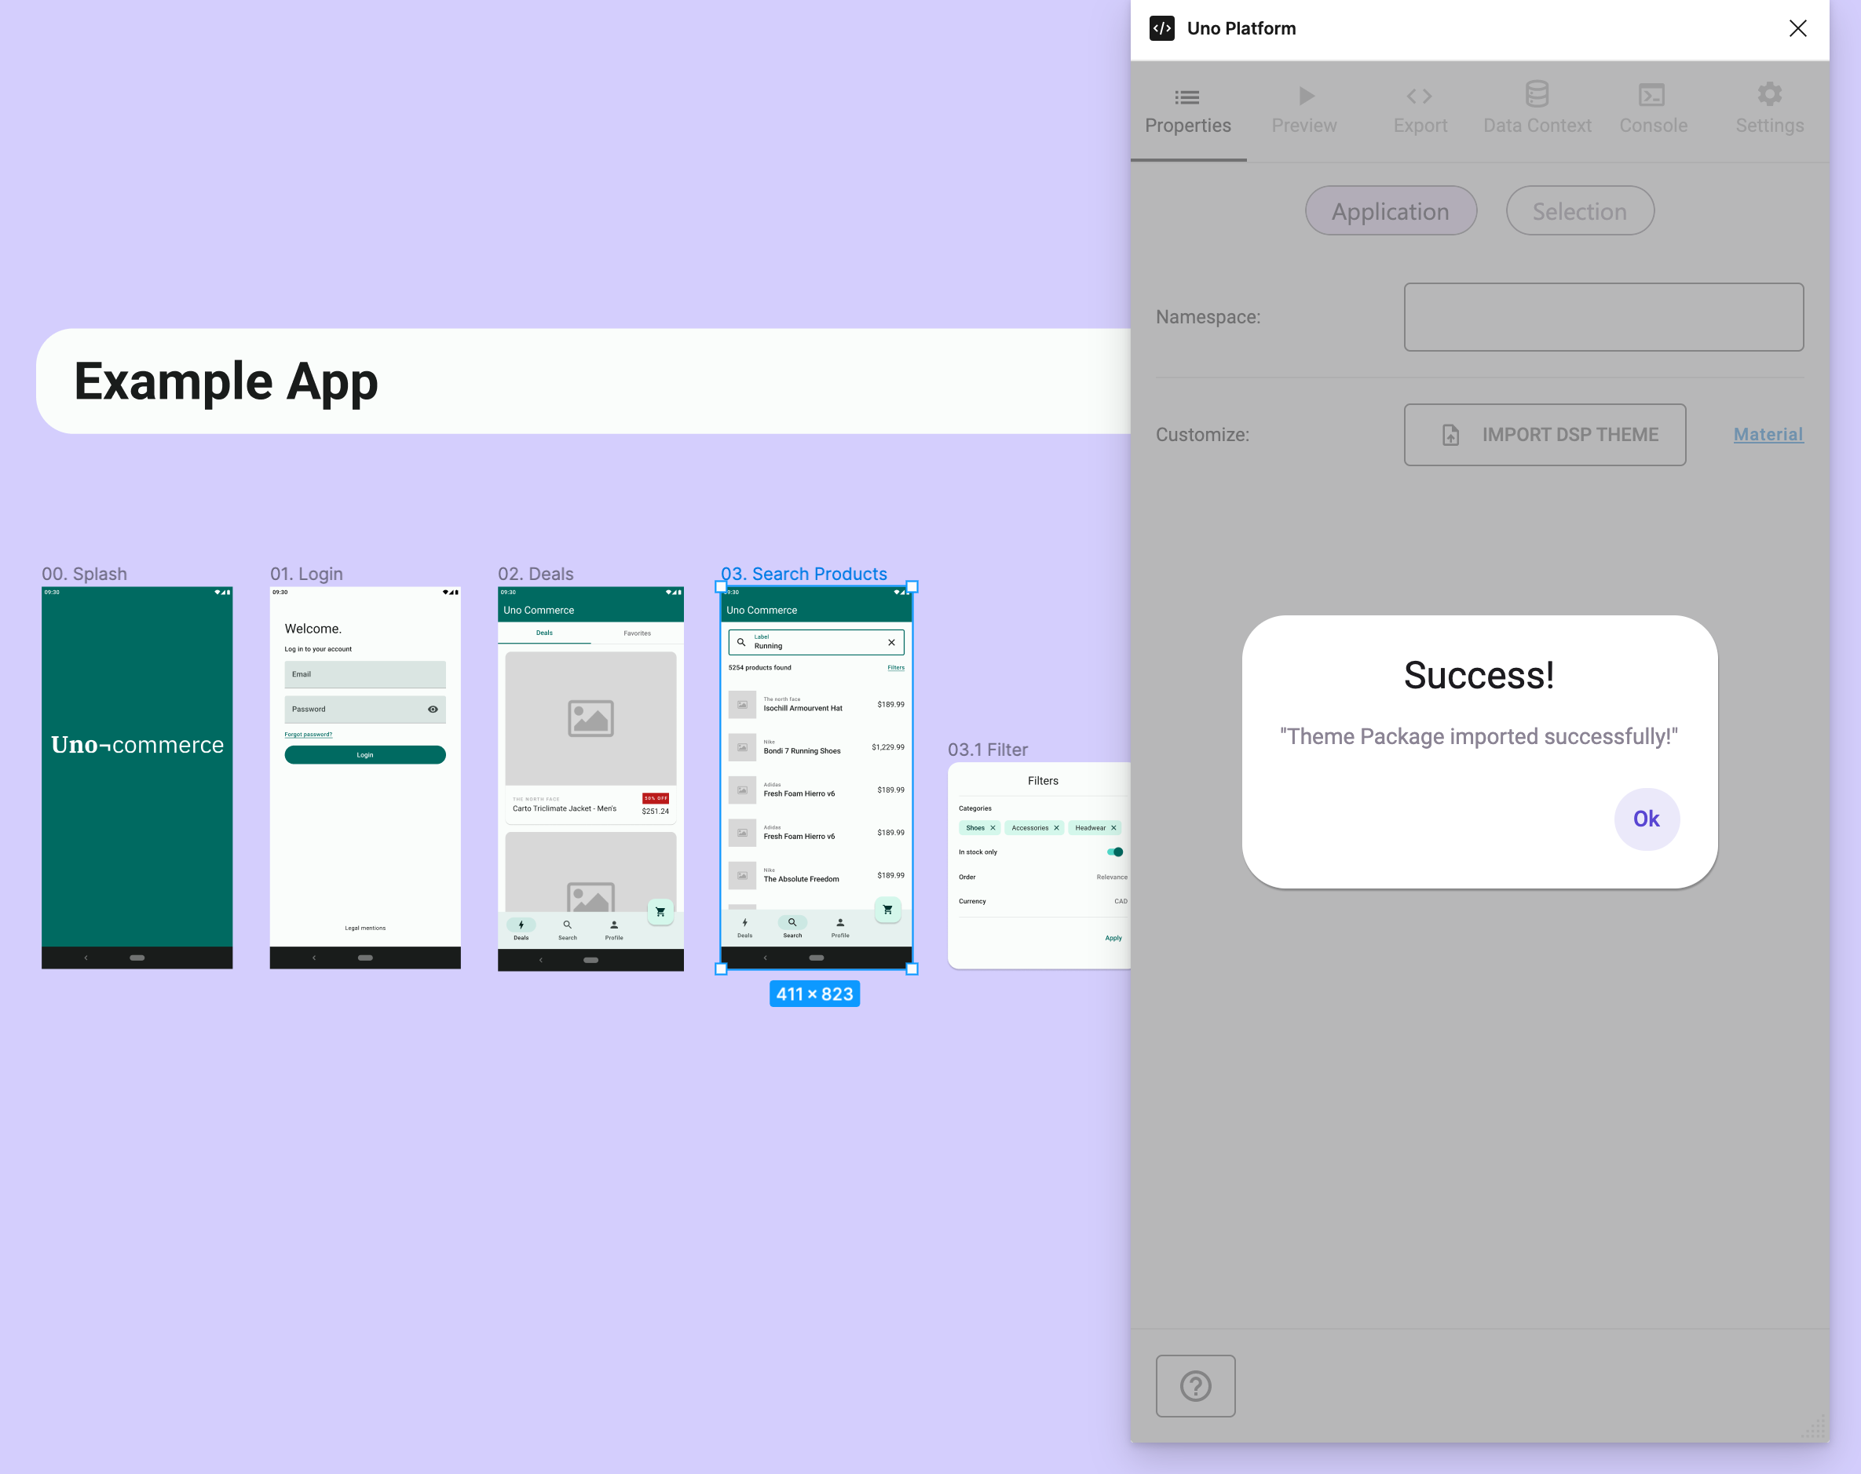Click the Uno Platform logo icon

coord(1163,26)
